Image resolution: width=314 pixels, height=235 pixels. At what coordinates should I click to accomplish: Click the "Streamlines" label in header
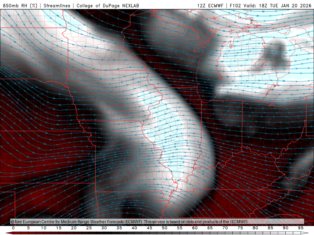[57, 5]
